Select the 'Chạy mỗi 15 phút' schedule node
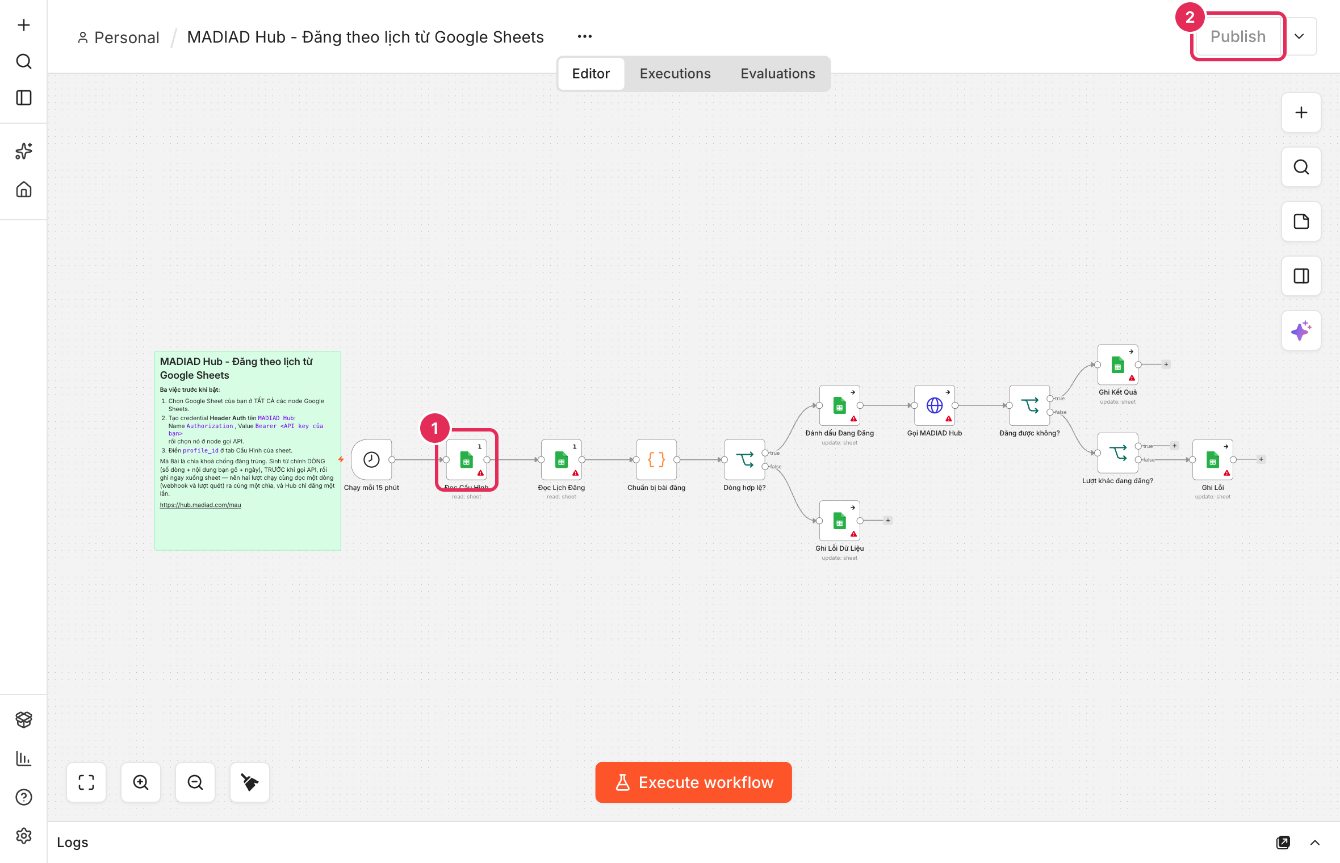Image resolution: width=1340 pixels, height=863 pixels. coord(371,459)
